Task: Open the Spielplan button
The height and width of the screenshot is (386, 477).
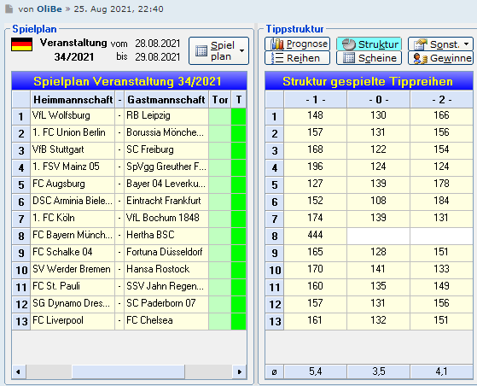Action: [218, 51]
